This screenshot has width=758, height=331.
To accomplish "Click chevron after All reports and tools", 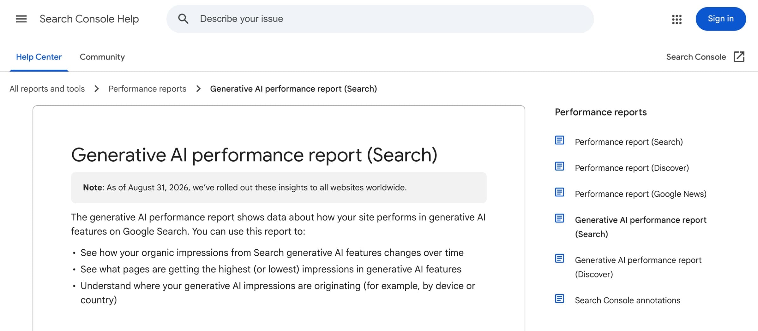I will 97,89.
